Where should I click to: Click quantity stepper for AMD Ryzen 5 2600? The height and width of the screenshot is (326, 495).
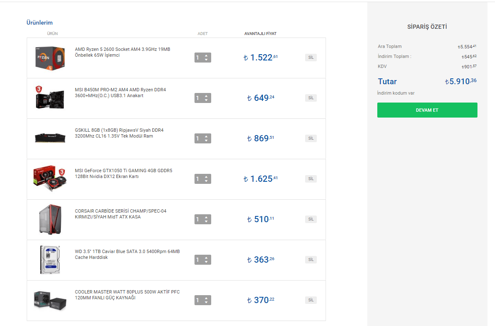(203, 58)
